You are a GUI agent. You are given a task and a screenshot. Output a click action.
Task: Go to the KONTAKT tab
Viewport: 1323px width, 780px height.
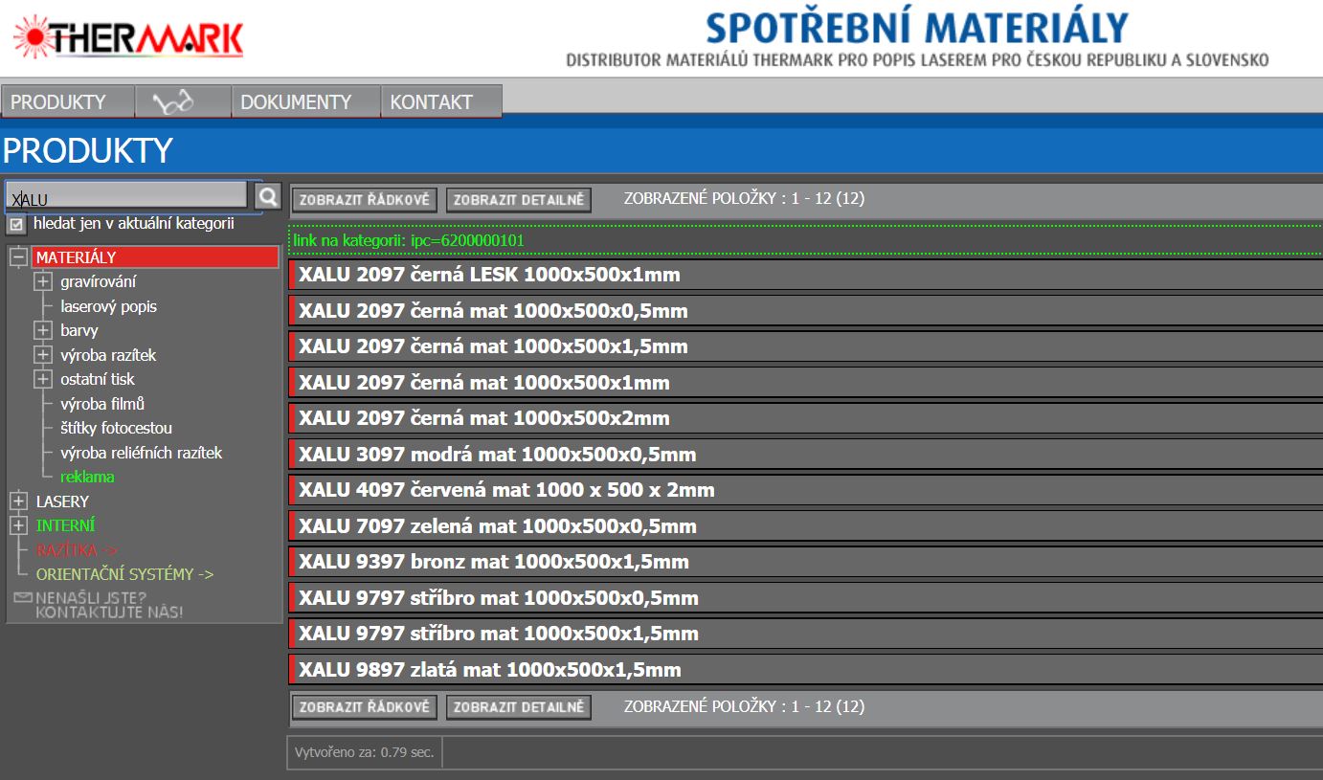[x=431, y=102]
